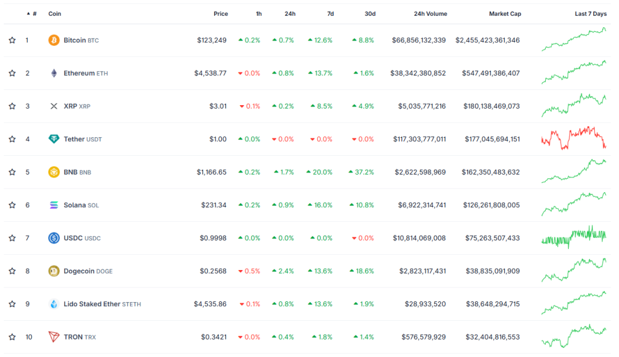Open Tether's red 7-day sparkline chart
Image resolution: width=619 pixels, height=357 pixels.
(573, 138)
